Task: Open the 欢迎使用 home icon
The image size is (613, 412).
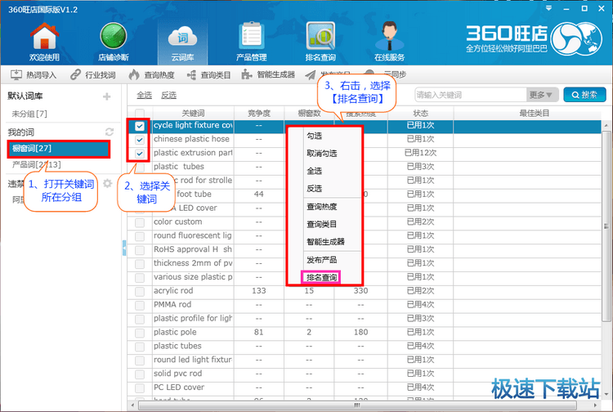Action: tap(45, 42)
